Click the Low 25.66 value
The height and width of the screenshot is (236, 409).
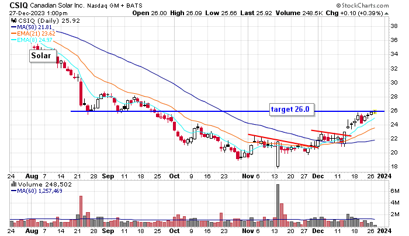221,13
